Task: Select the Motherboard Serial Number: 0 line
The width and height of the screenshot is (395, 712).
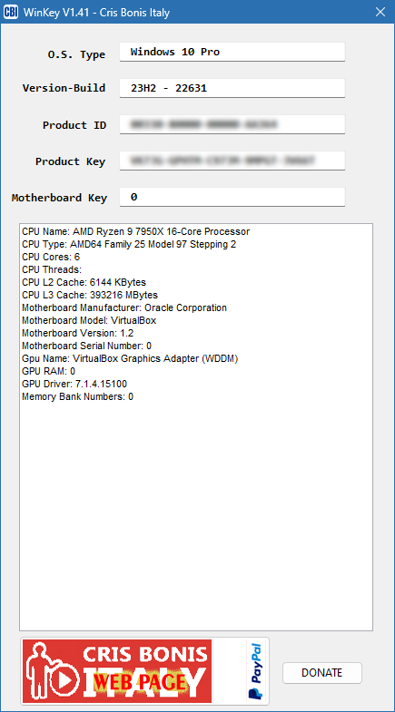Action: click(x=87, y=346)
